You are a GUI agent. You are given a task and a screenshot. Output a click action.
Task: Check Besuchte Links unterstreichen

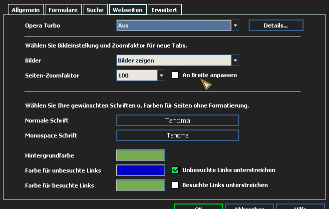click(175, 185)
